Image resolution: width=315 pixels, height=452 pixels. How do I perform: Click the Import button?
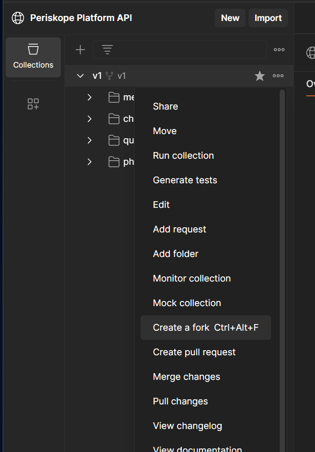pyautogui.click(x=268, y=18)
